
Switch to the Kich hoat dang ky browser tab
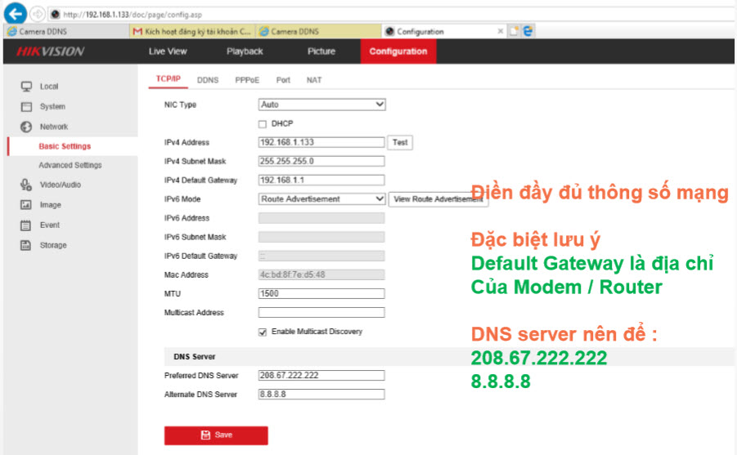(x=193, y=32)
